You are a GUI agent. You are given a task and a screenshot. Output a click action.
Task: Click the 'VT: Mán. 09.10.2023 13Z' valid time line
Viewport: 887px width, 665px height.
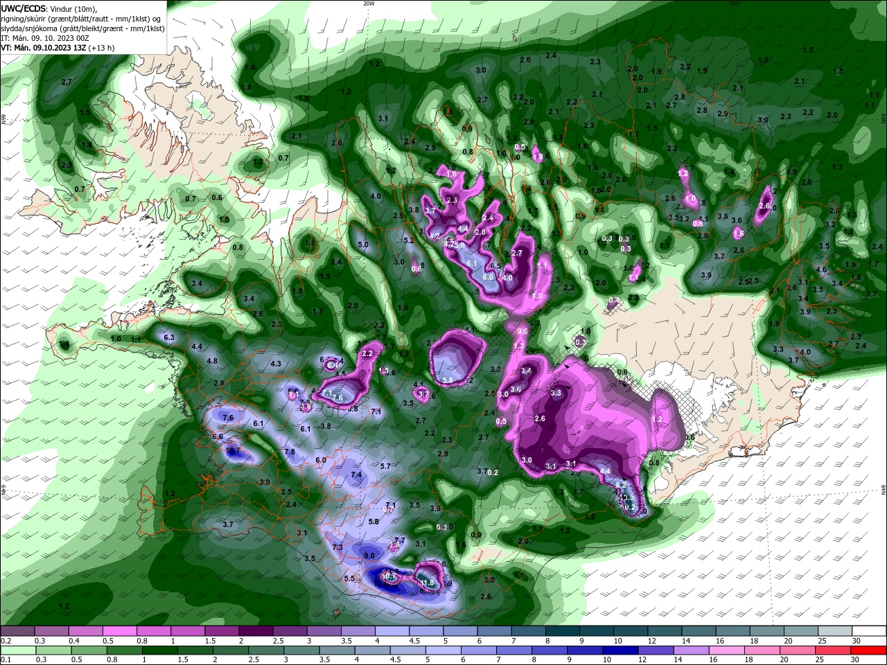coord(58,48)
